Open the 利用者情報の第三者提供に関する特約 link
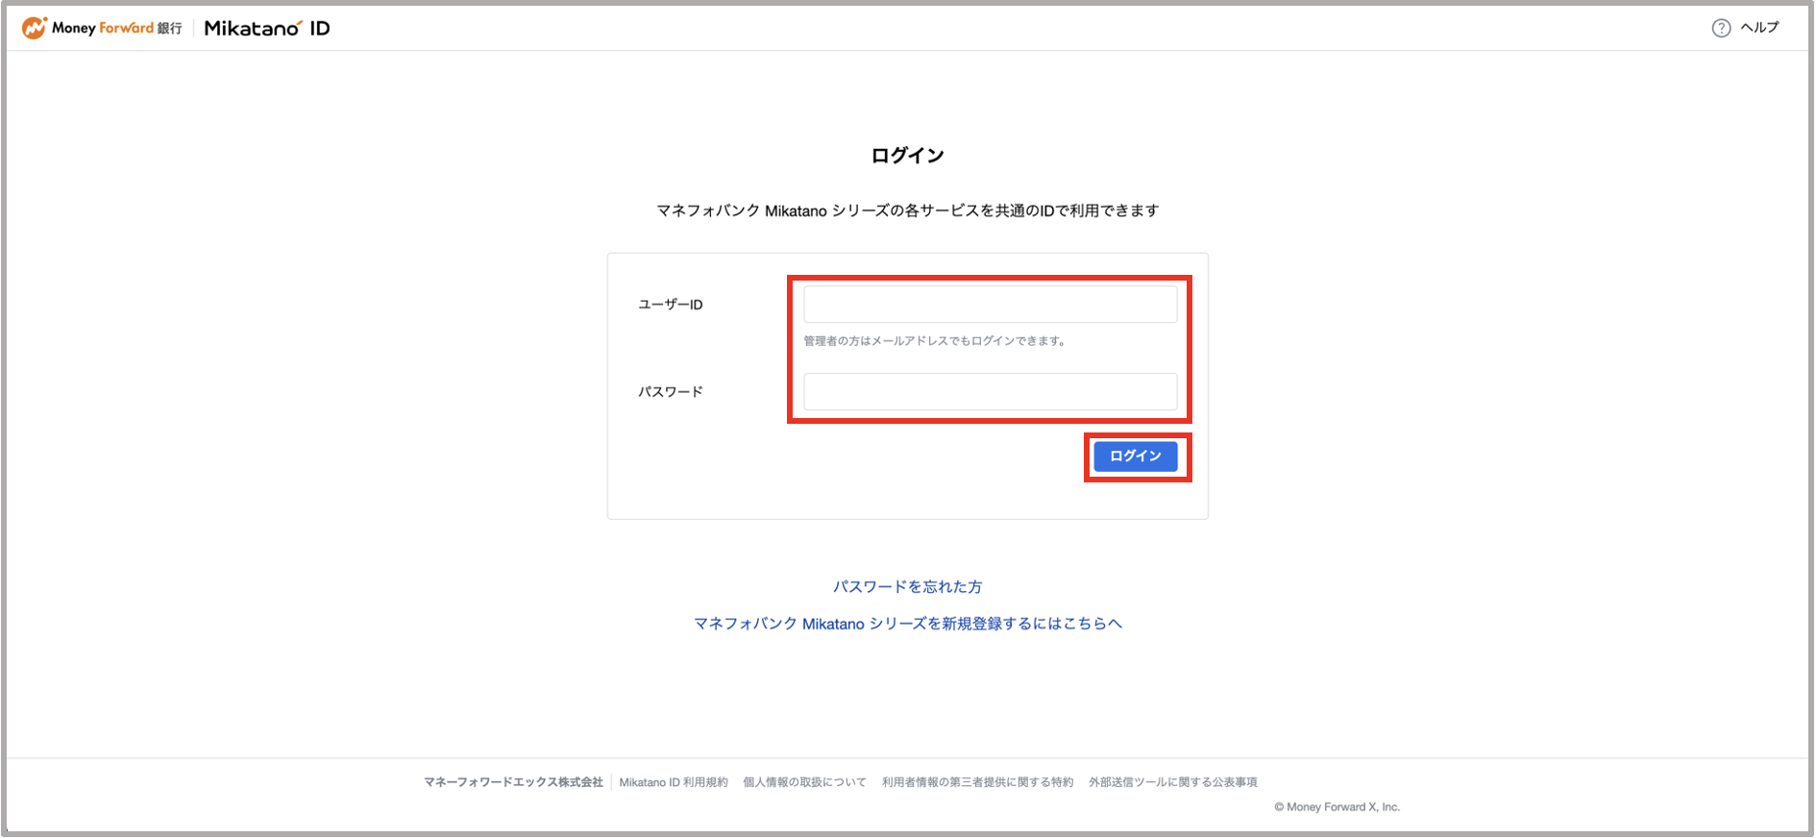 (977, 782)
